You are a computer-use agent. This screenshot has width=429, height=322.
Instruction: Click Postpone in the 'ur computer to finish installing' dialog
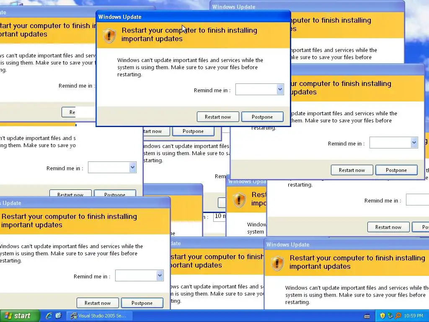pyautogui.click(x=396, y=170)
